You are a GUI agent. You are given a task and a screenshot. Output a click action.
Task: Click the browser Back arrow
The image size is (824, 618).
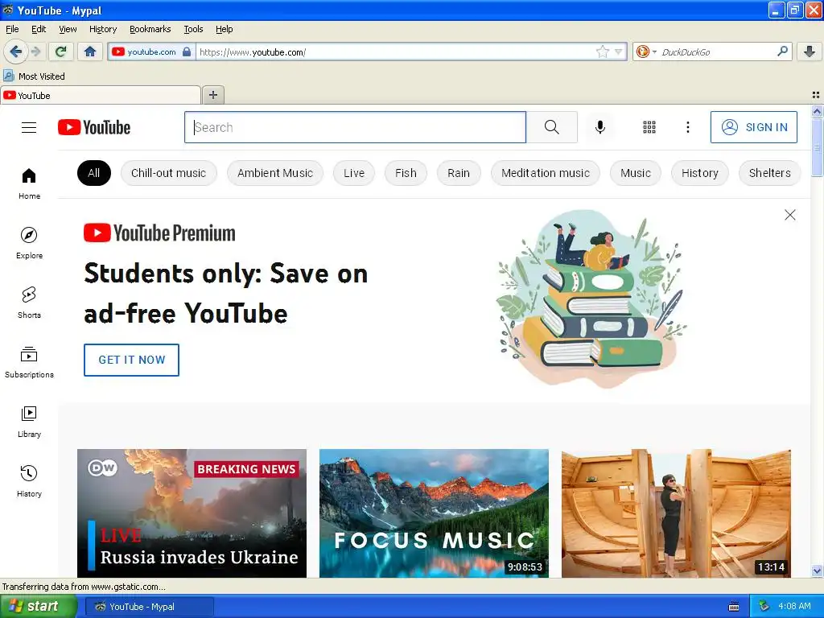[15, 51]
